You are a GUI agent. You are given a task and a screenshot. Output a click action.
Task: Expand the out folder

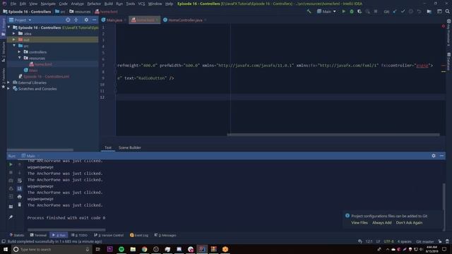14,40
